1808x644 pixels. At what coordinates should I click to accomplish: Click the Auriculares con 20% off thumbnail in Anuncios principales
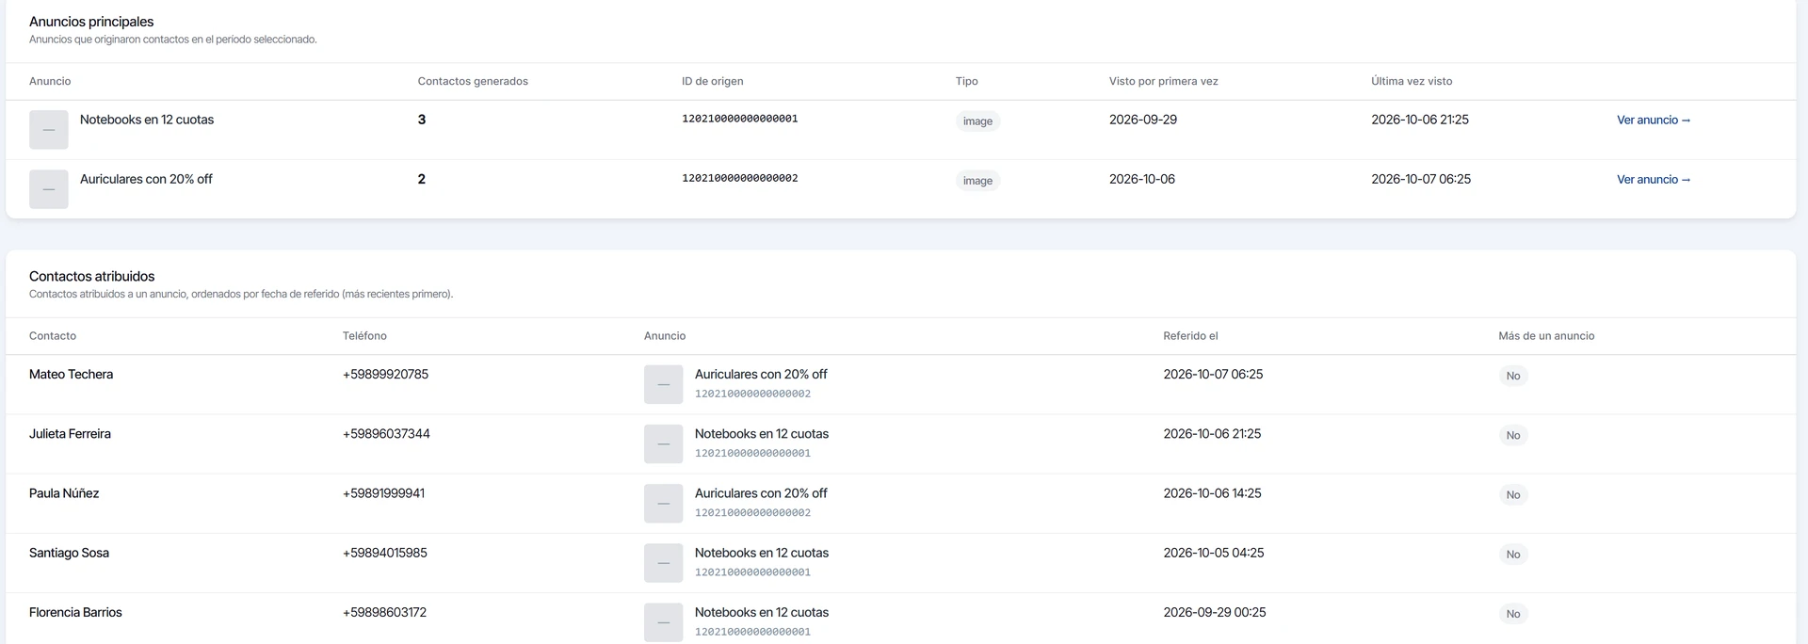pyautogui.click(x=49, y=189)
